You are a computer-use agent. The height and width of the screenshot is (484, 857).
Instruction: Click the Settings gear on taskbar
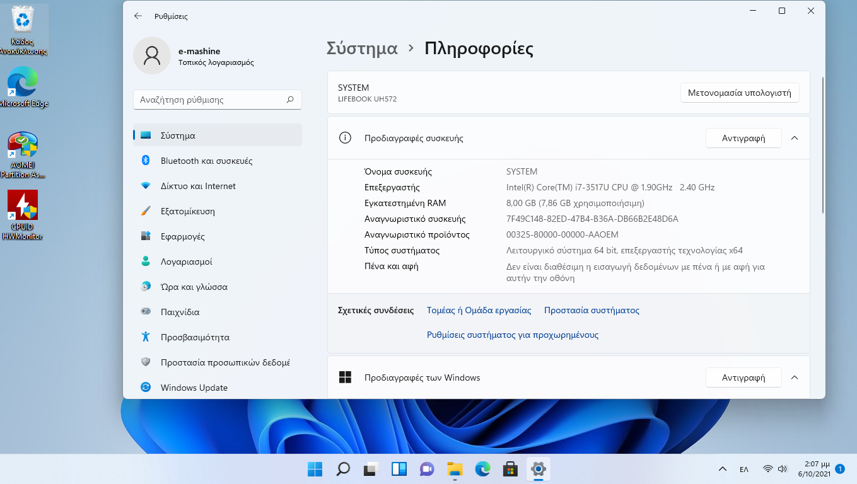pos(538,469)
